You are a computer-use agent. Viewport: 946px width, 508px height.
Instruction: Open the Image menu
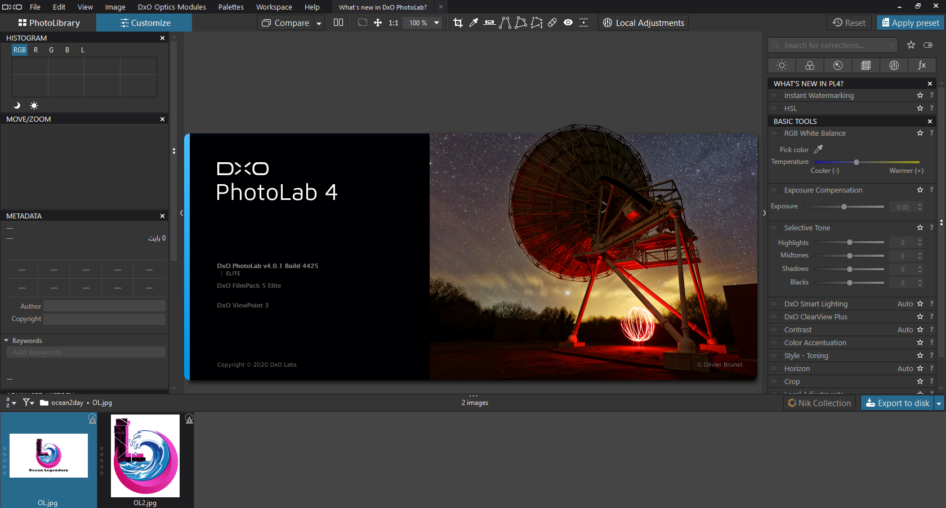tap(115, 7)
